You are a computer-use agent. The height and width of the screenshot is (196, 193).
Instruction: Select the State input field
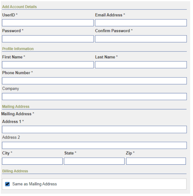[x=94, y=161]
